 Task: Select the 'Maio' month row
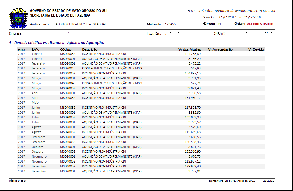35,103
